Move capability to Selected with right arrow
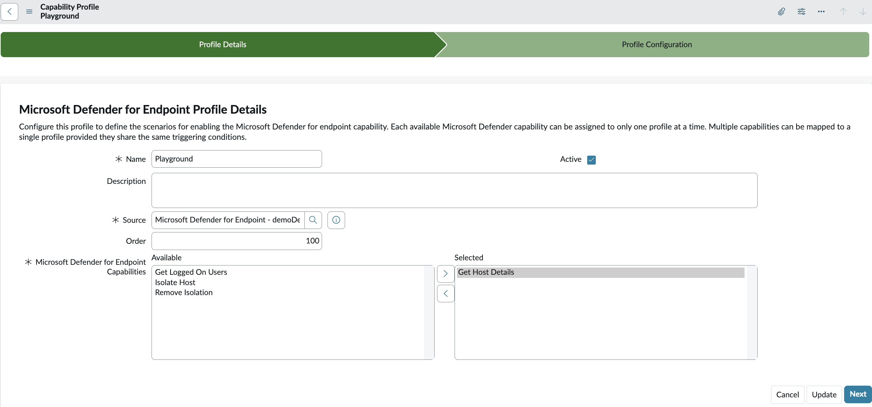Viewport: 872px width, 407px height. [x=446, y=274]
